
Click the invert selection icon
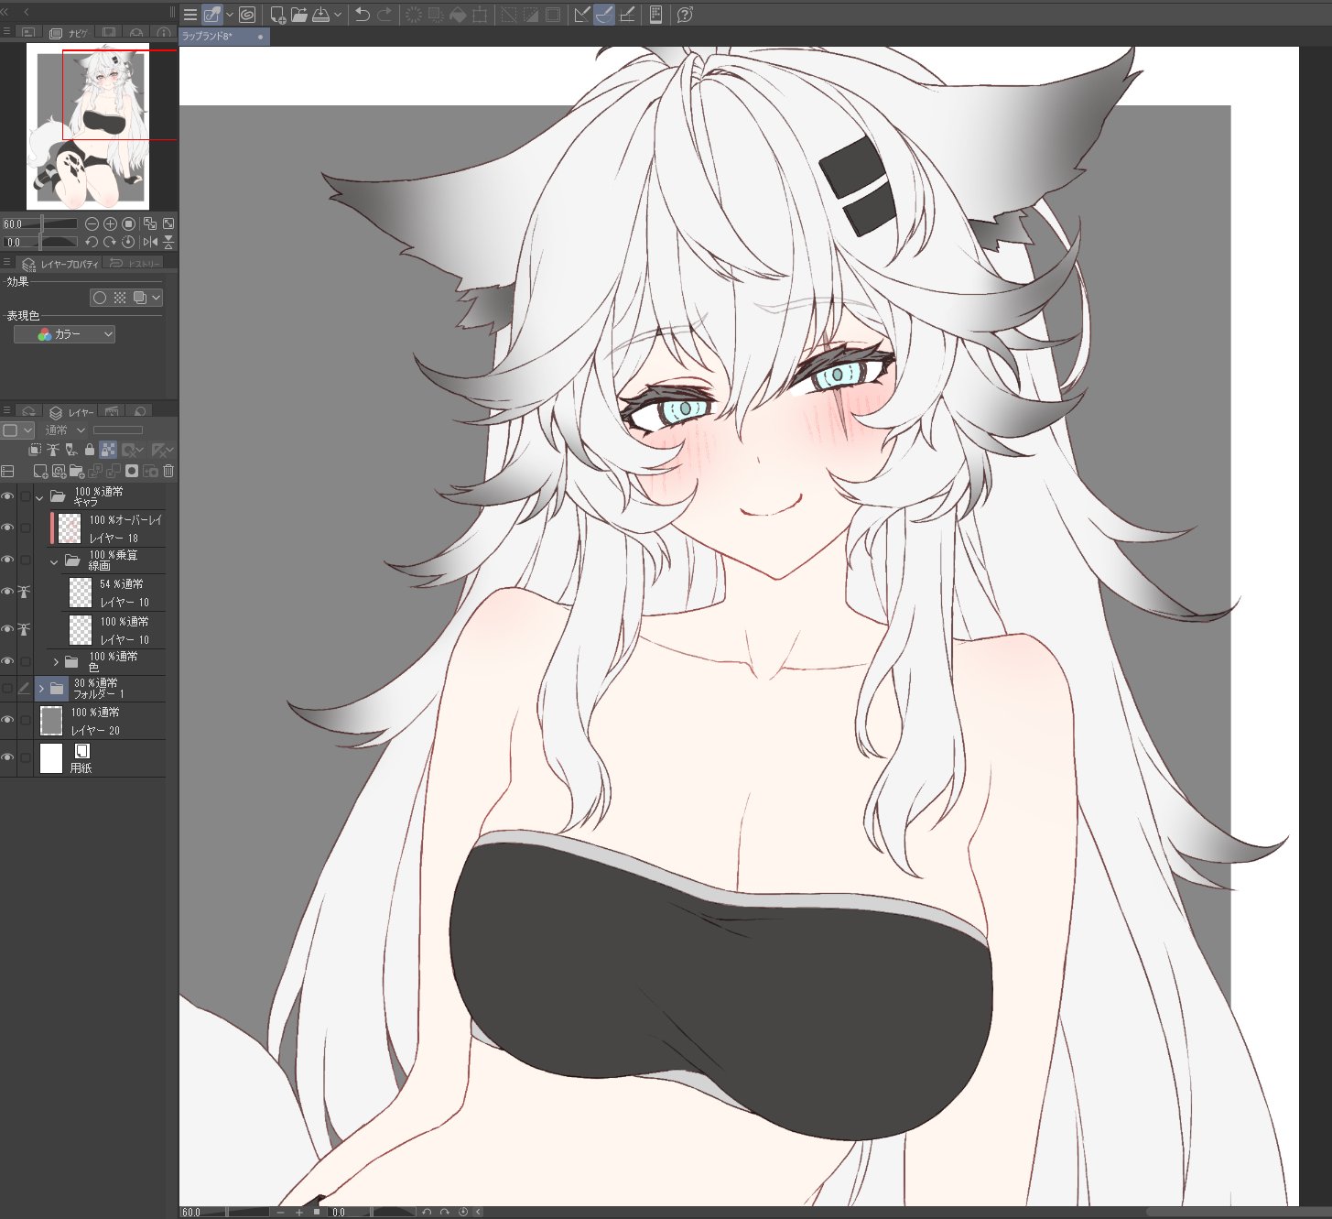point(530,15)
